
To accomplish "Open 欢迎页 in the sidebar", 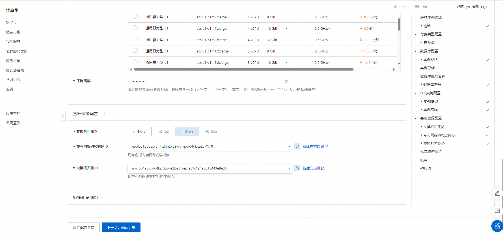I will [x=11, y=23].
